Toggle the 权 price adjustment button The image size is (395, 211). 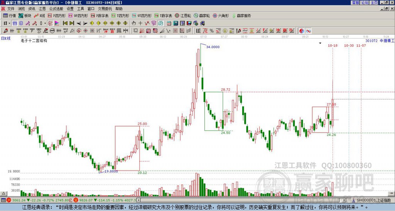[50, 23]
